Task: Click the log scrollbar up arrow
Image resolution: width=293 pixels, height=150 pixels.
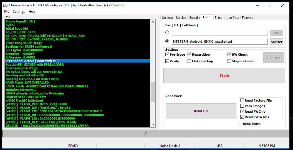Action: [153, 22]
